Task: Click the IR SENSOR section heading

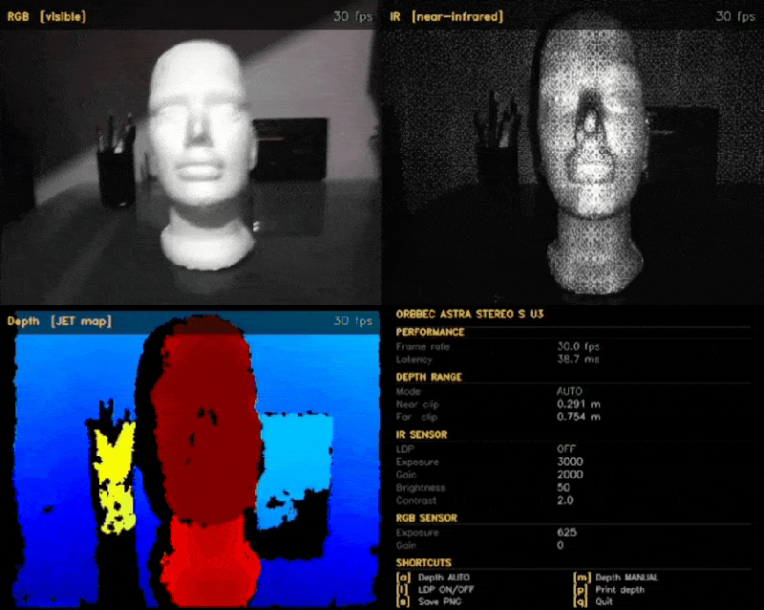Action: tap(421, 435)
